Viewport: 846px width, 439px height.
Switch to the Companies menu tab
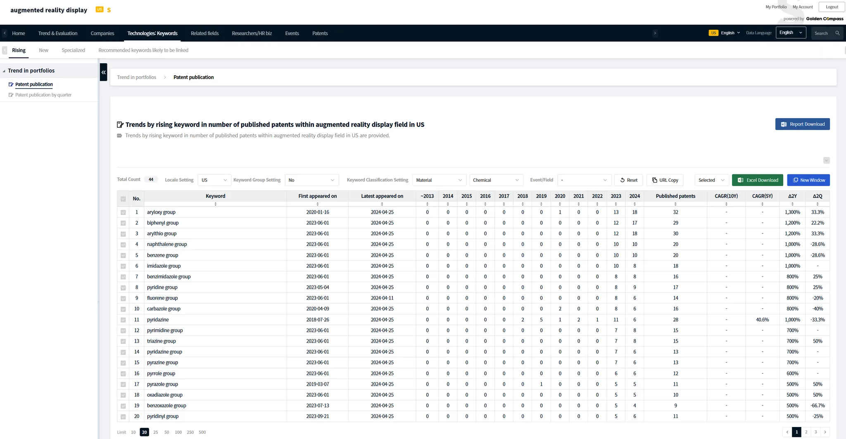tap(102, 33)
